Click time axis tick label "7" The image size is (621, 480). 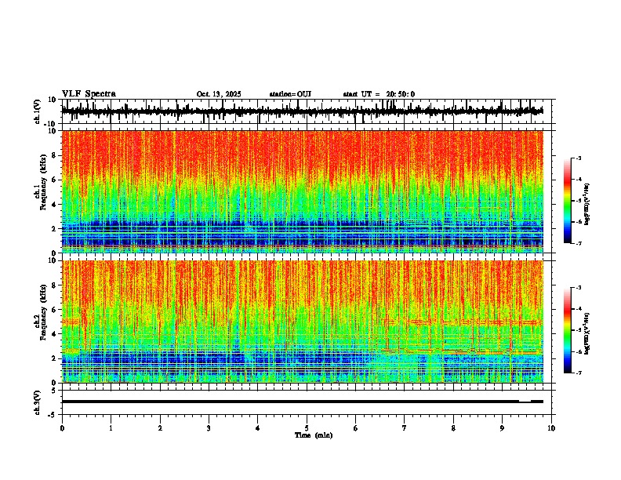pos(405,428)
